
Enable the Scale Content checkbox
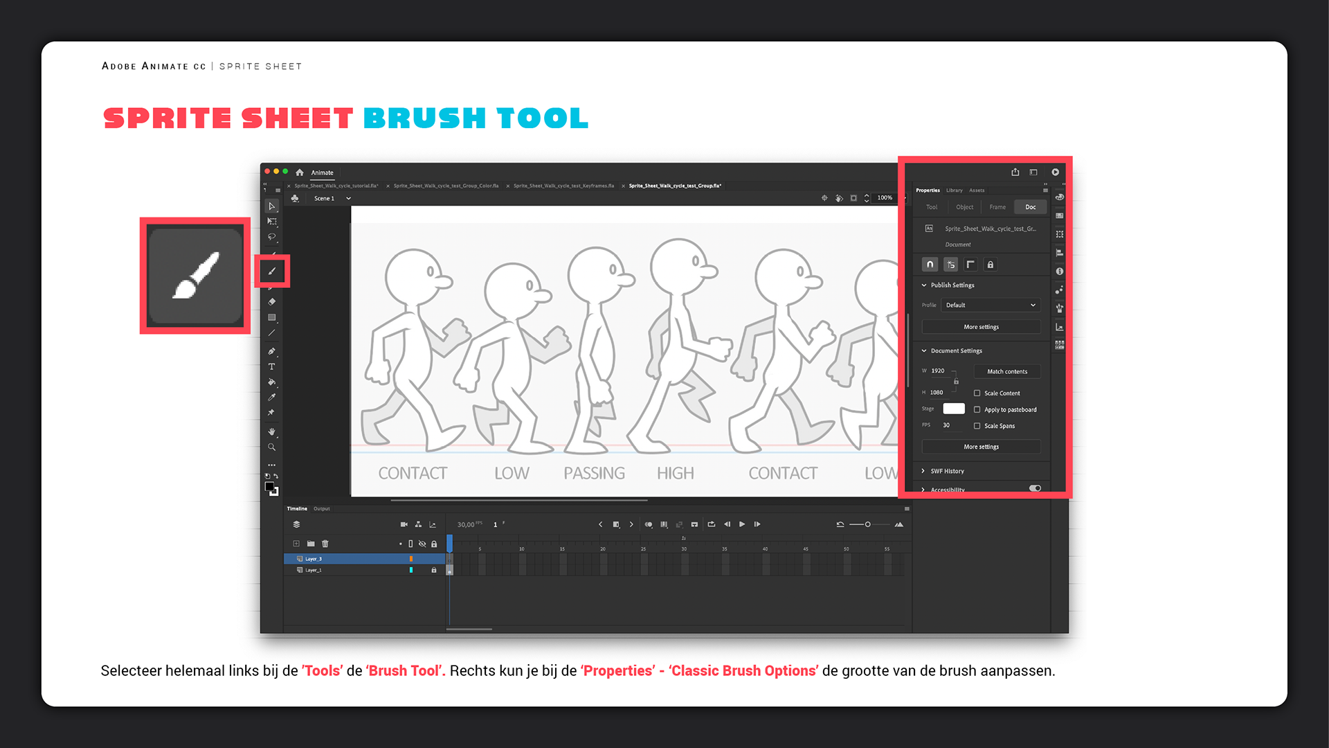coord(977,393)
